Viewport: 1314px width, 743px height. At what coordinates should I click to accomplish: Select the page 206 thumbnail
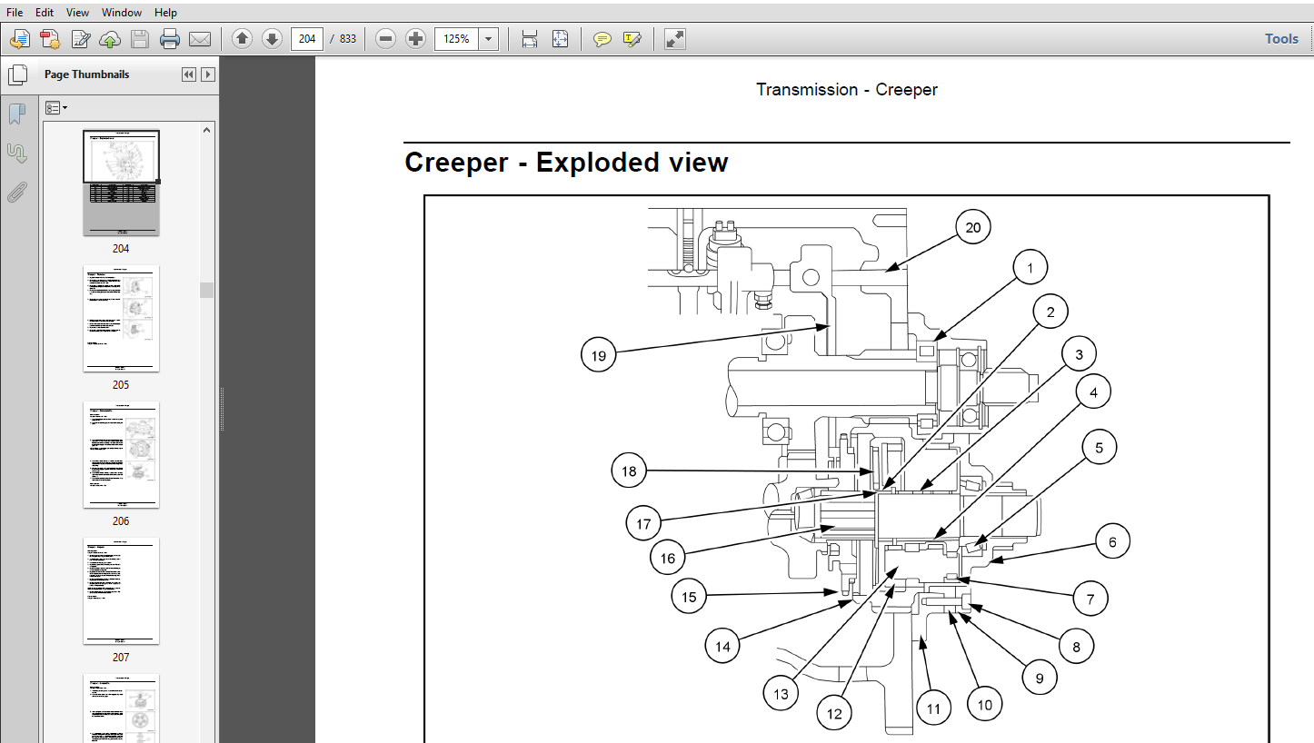pos(121,455)
